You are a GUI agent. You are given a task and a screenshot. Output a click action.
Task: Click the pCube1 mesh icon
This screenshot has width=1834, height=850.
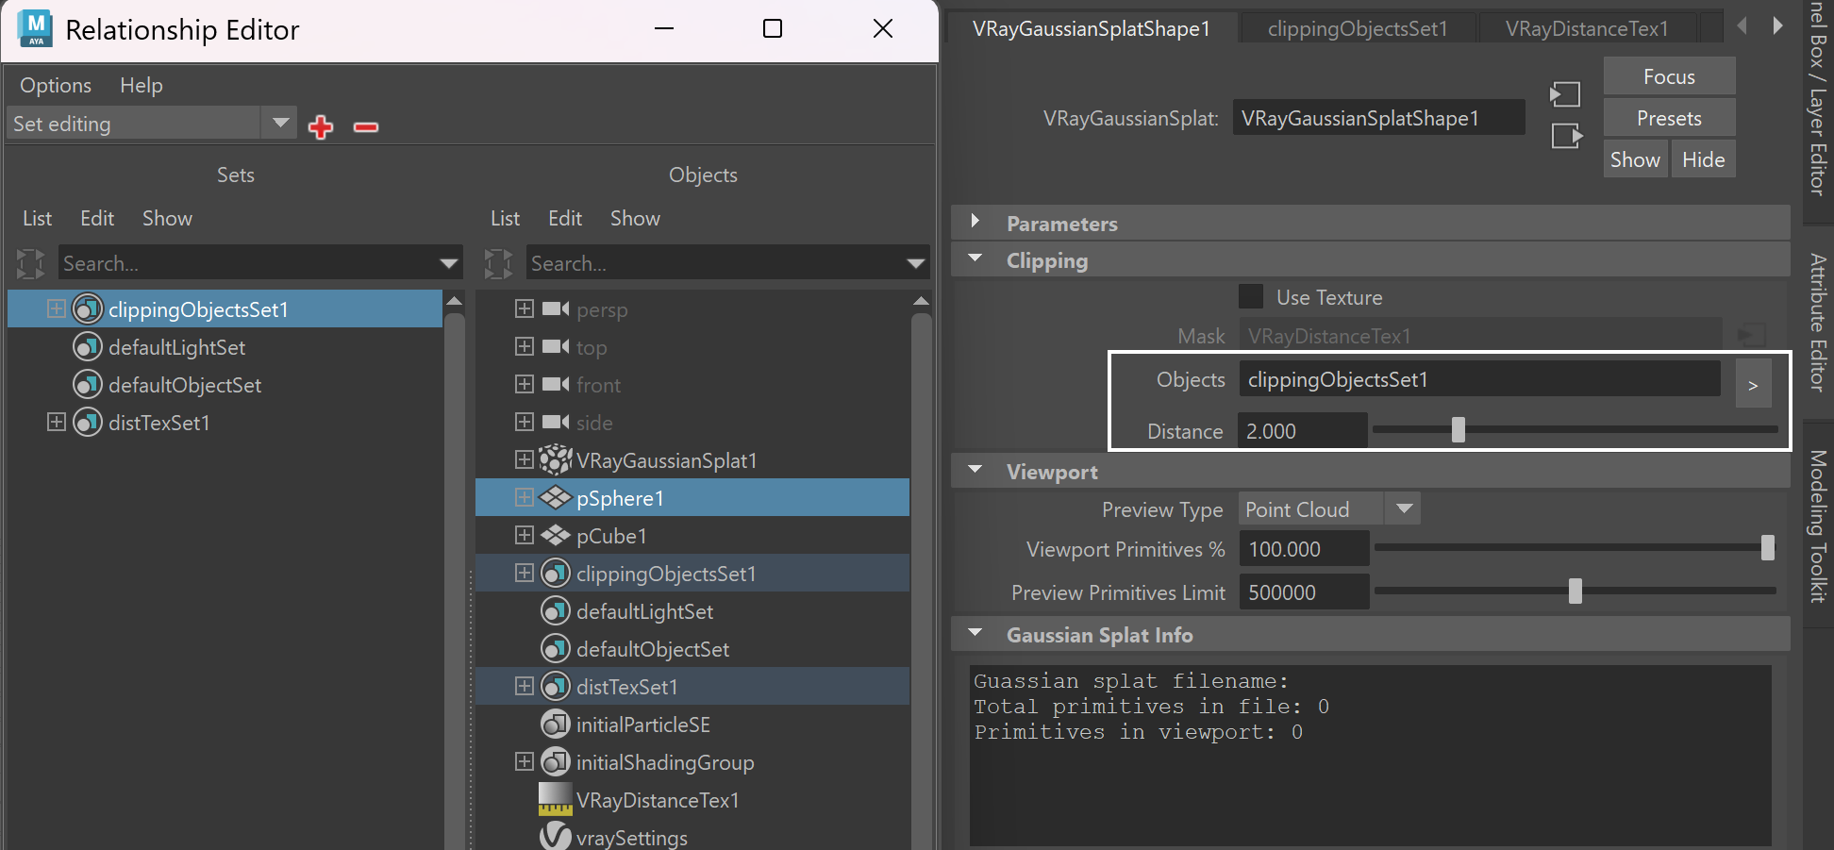pos(556,535)
